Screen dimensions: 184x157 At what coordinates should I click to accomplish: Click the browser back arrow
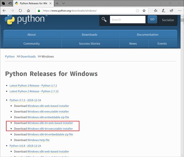point(4,11)
